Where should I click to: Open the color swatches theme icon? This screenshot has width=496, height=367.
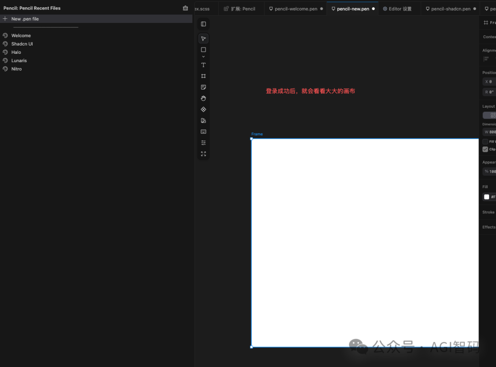coord(203,120)
